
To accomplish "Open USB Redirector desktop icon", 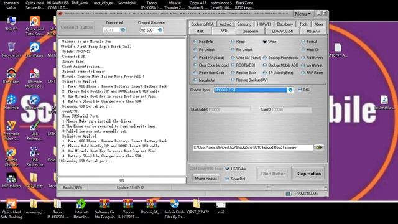I will 35,157.
